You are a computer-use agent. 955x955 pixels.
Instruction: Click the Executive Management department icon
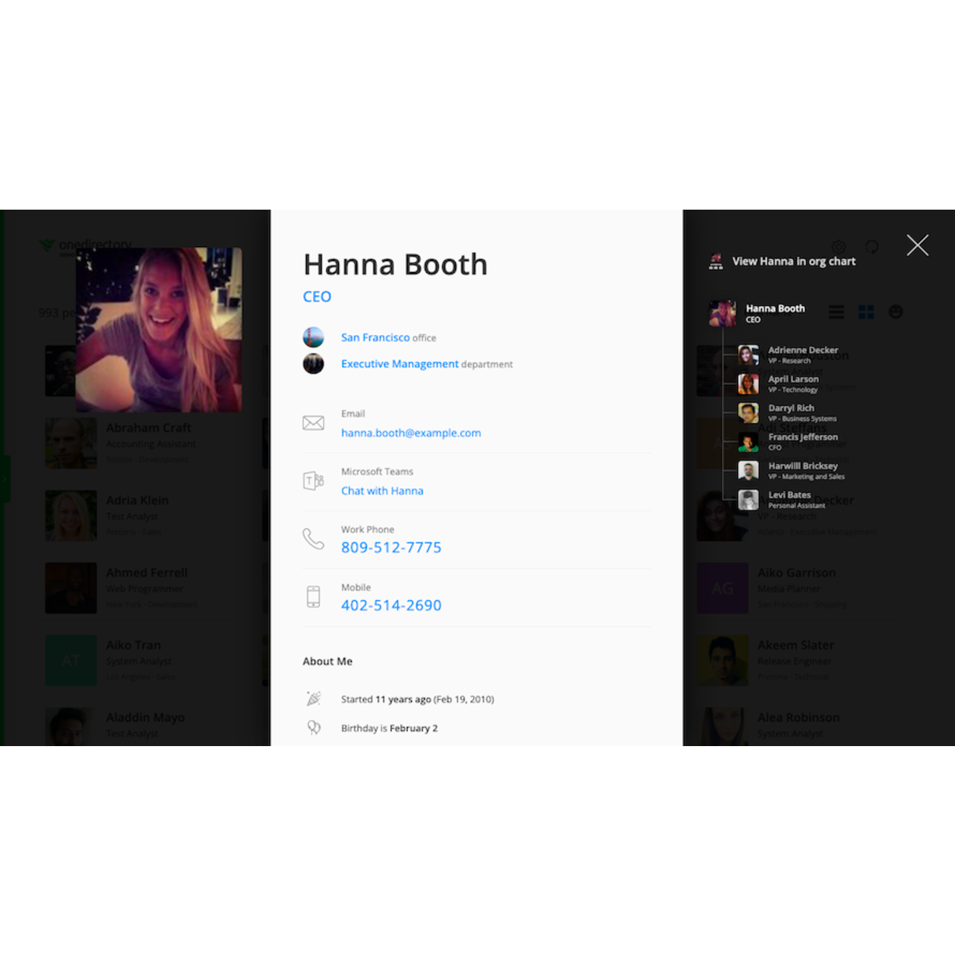pos(313,364)
